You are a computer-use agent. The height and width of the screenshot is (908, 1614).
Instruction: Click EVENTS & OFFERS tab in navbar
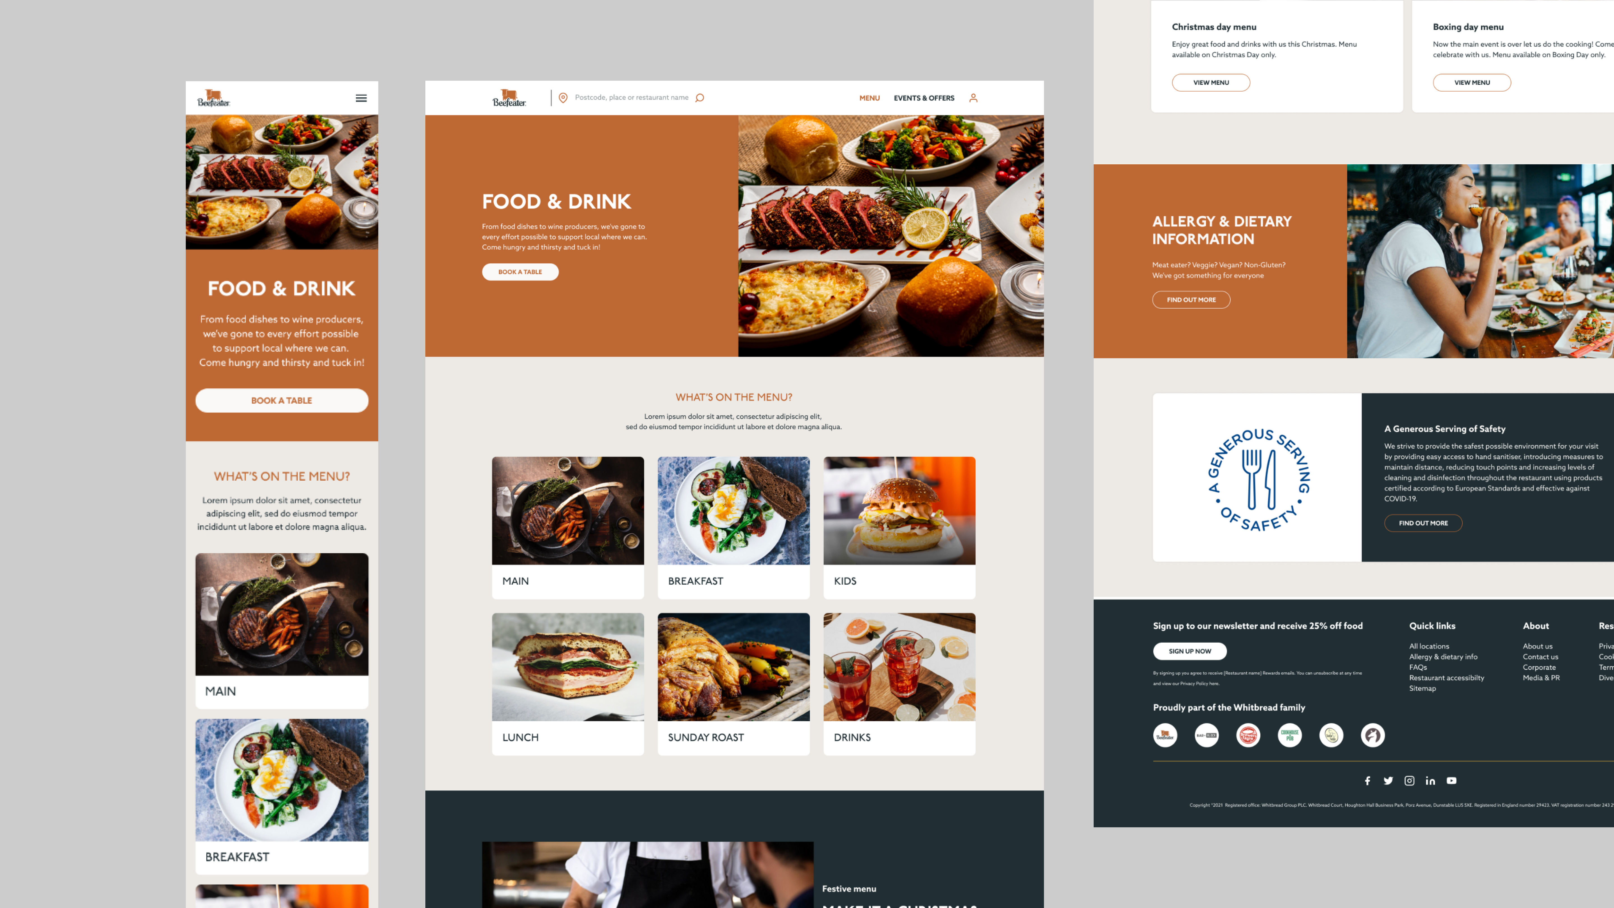click(923, 98)
